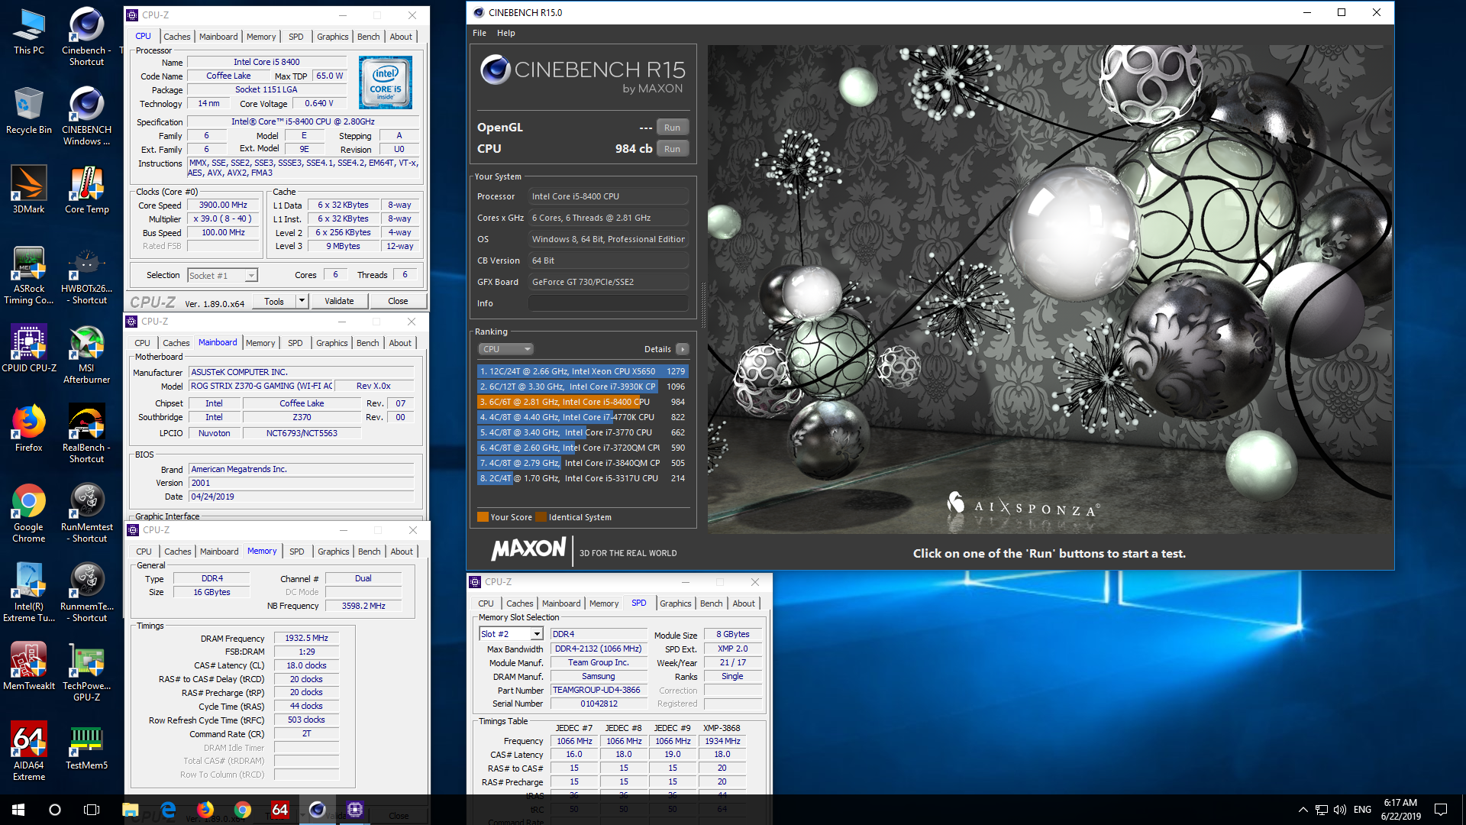Select SPD tab in Memory CPU-Z window
The width and height of the screenshot is (1466, 825).
(x=297, y=552)
